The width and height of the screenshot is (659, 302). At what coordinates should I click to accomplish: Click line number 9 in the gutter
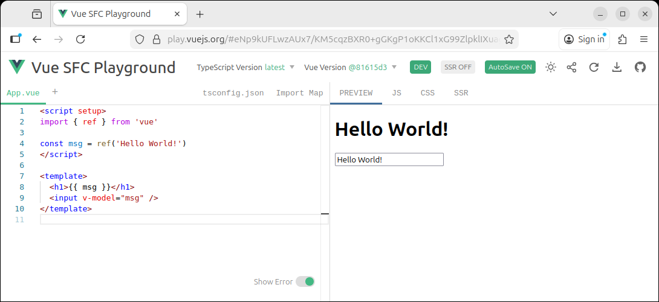pos(22,198)
